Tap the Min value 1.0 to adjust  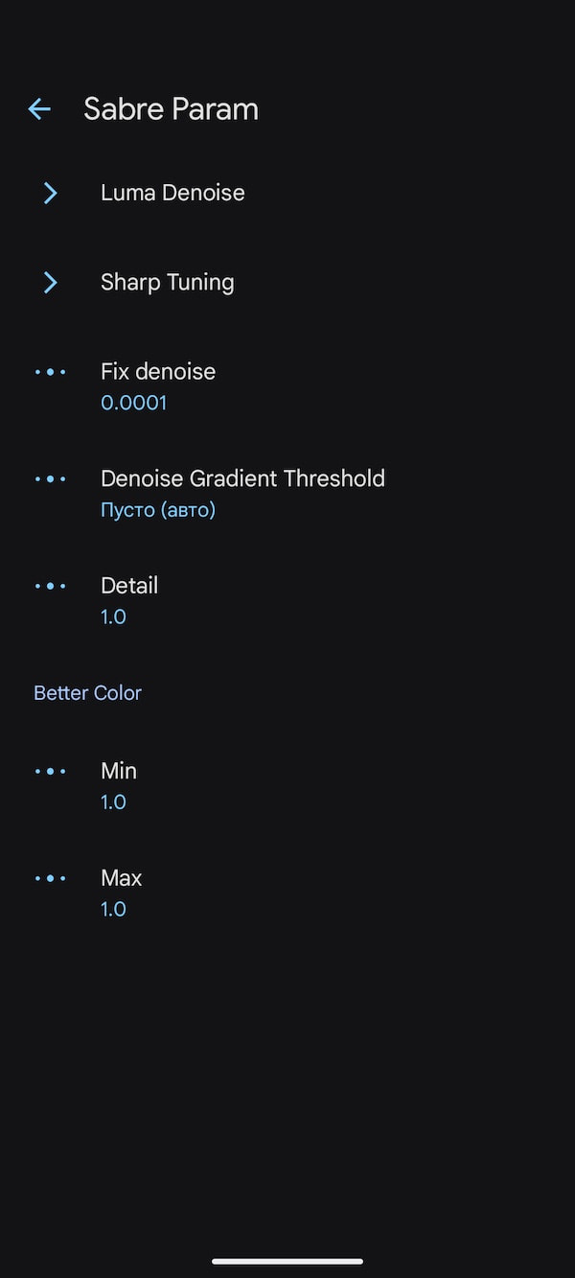pyautogui.click(x=113, y=802)
